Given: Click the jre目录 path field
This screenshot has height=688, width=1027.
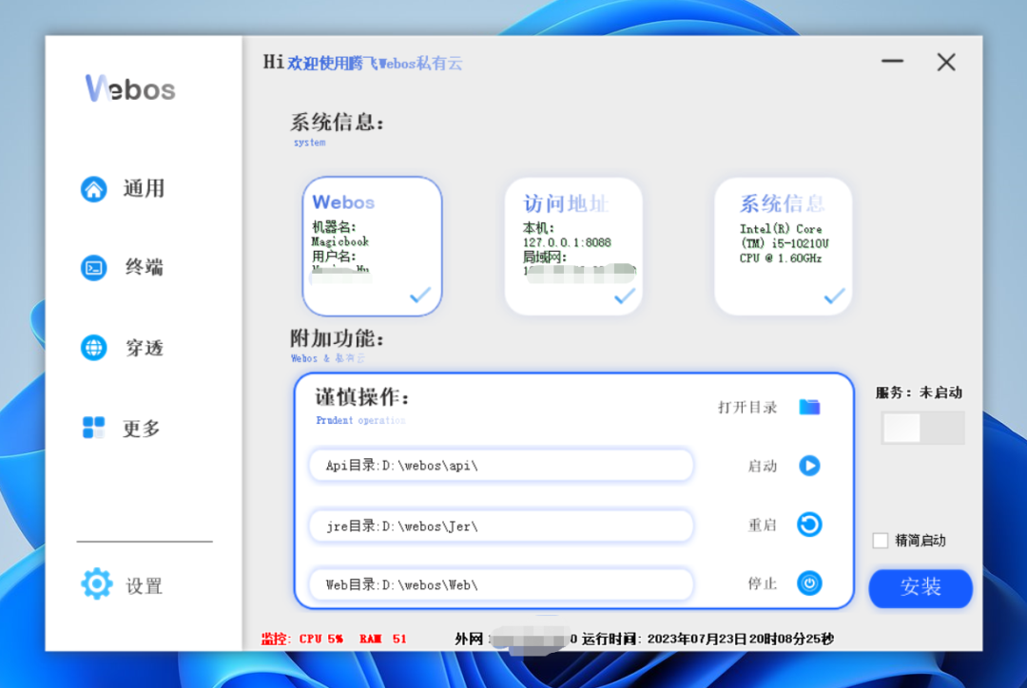Looking at the screenshot, I should coord(501,526).
